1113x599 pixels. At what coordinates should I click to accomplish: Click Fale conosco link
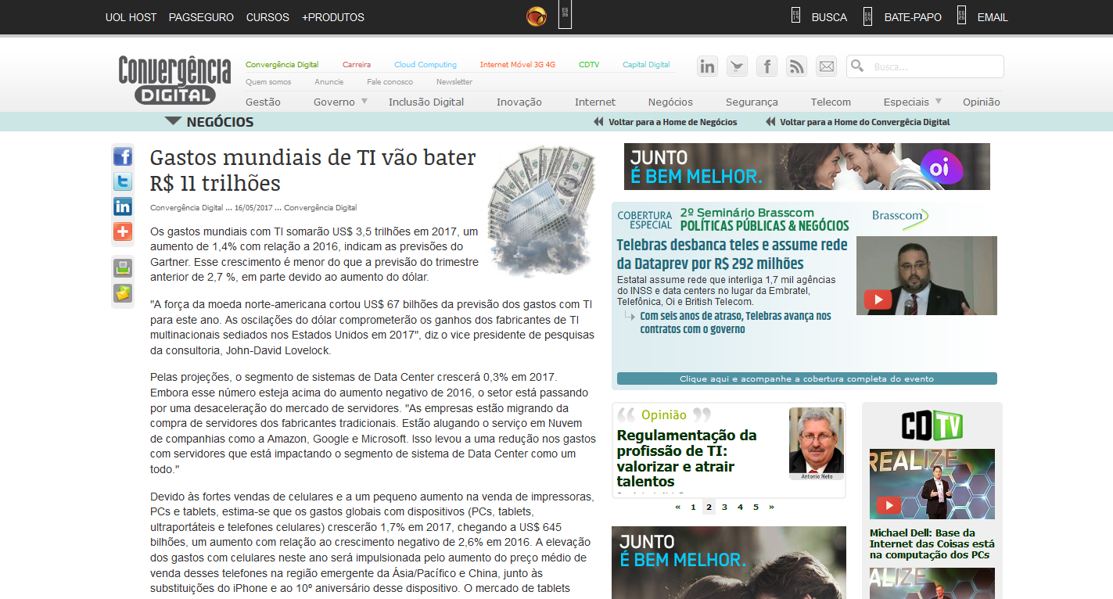coord(390,81)
